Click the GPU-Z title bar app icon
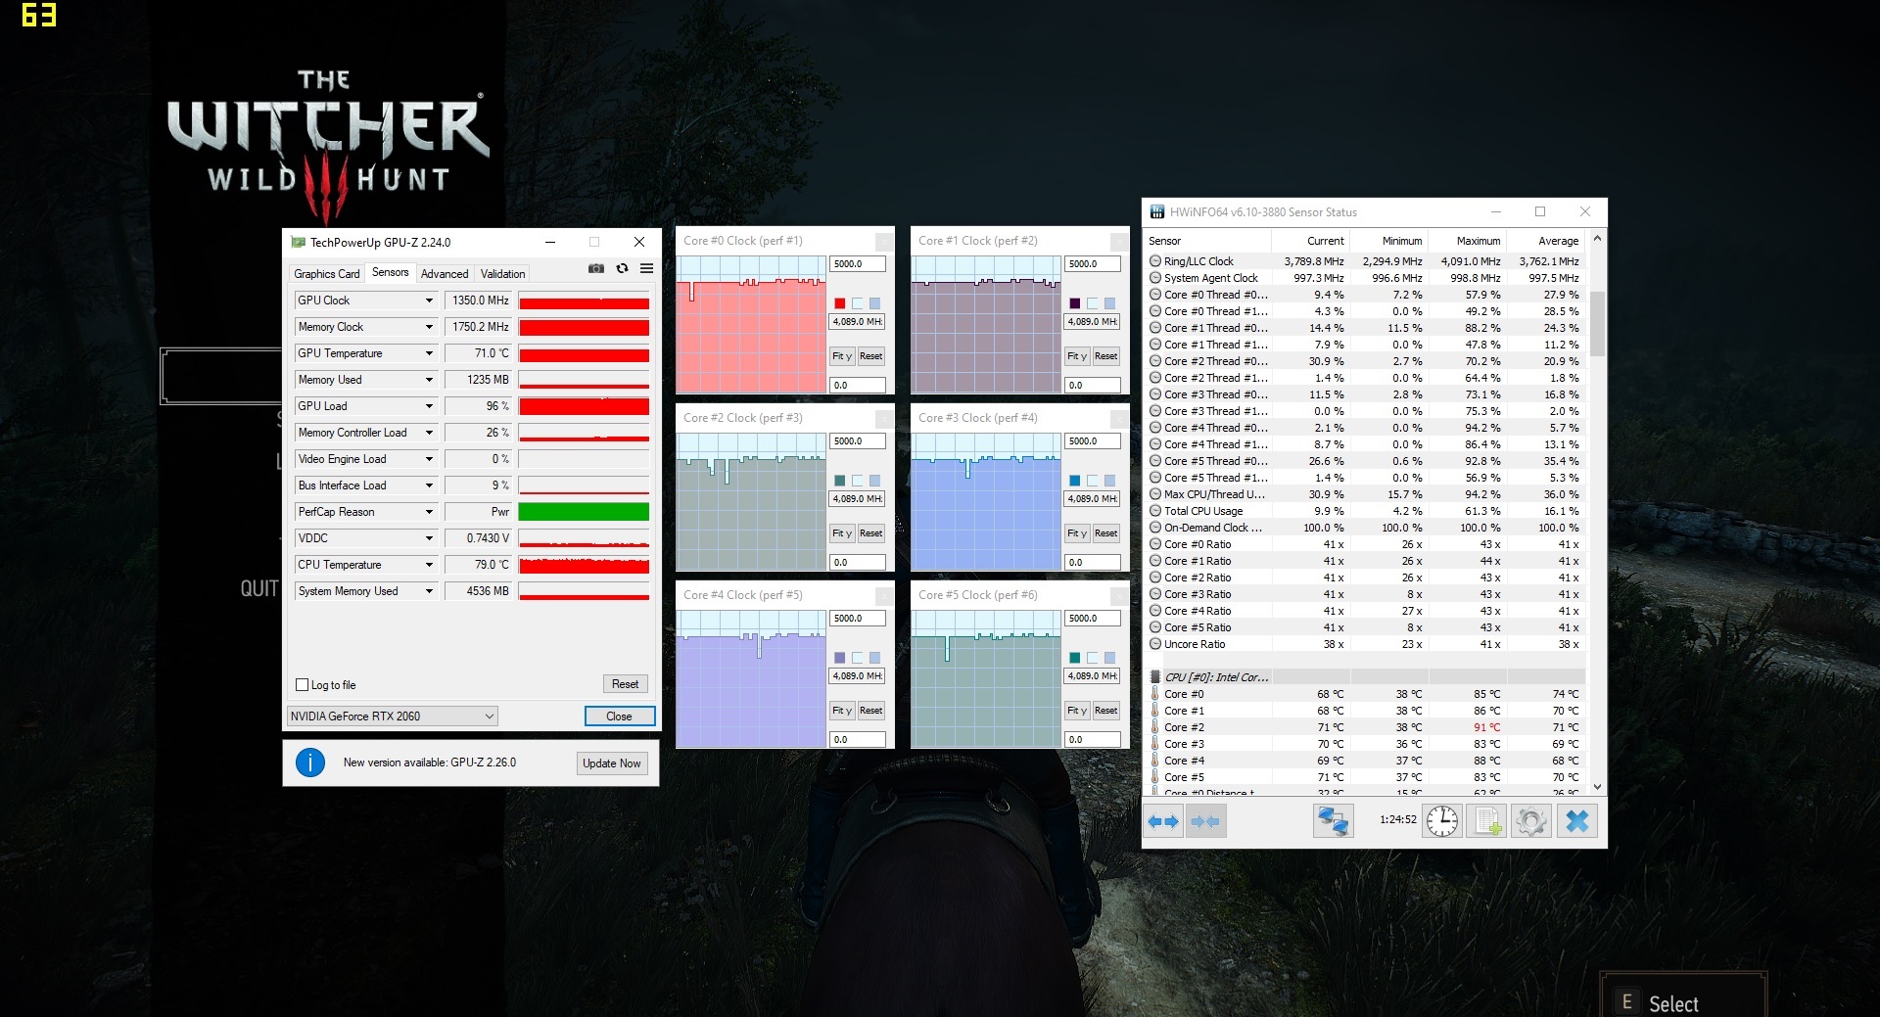Screen dimensions: 1880x1017 pyautogui.click(x=298, y=243)
